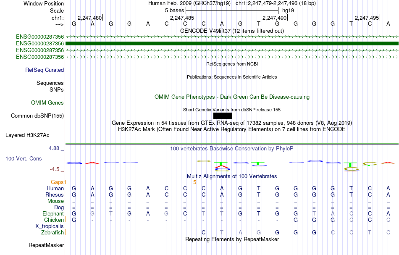This screenshot has width=399, height=255.
Task: Click the H3K27Ac Mark ENCODE track title
Action: pyautogui.click(x=232, y=129)
